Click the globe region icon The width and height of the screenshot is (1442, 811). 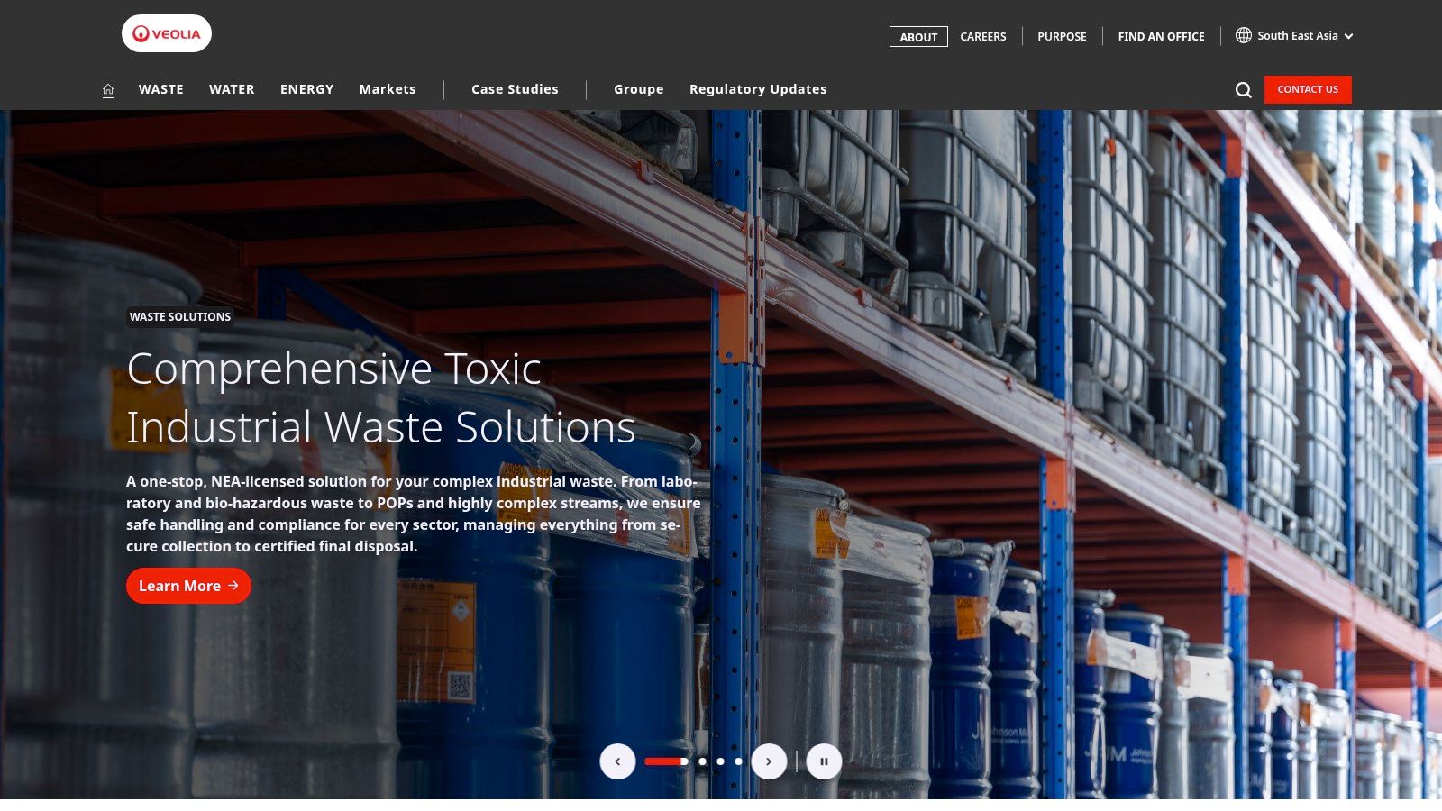[1244, 35]
